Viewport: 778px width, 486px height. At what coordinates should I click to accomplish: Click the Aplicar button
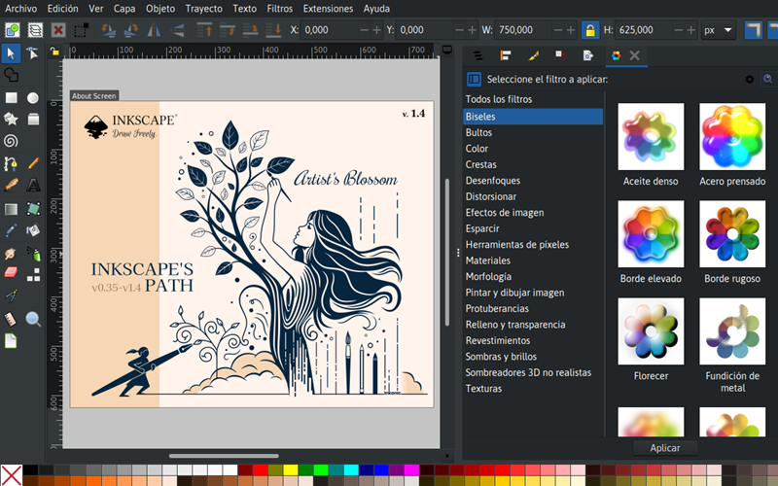tap(665, 448)
